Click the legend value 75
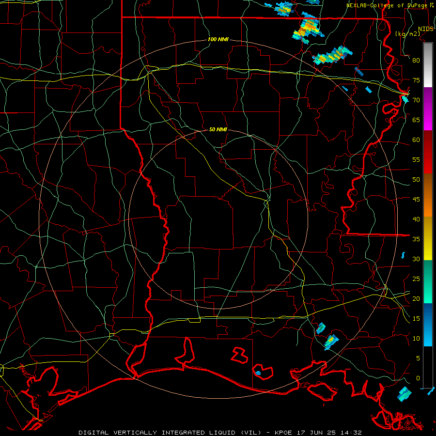436x436 pixels. point(416,80)
